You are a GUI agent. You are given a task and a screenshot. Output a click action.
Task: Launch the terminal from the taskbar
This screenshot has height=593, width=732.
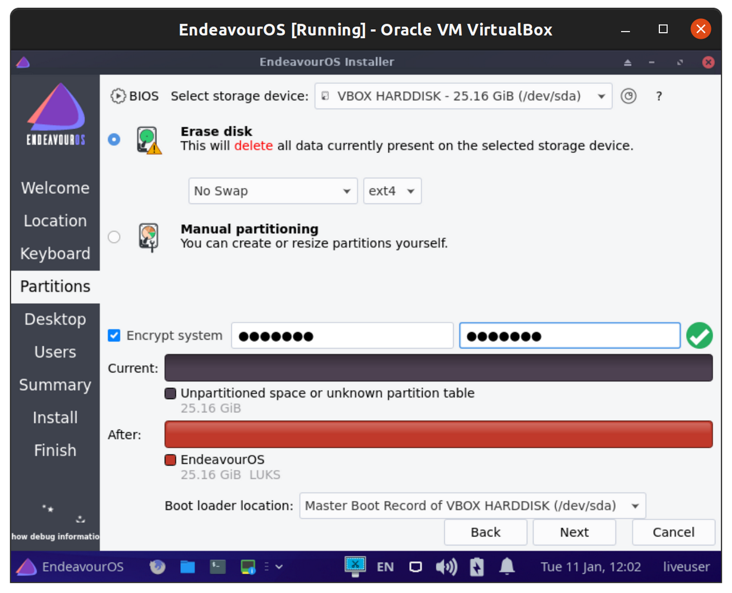click(218, 567)
